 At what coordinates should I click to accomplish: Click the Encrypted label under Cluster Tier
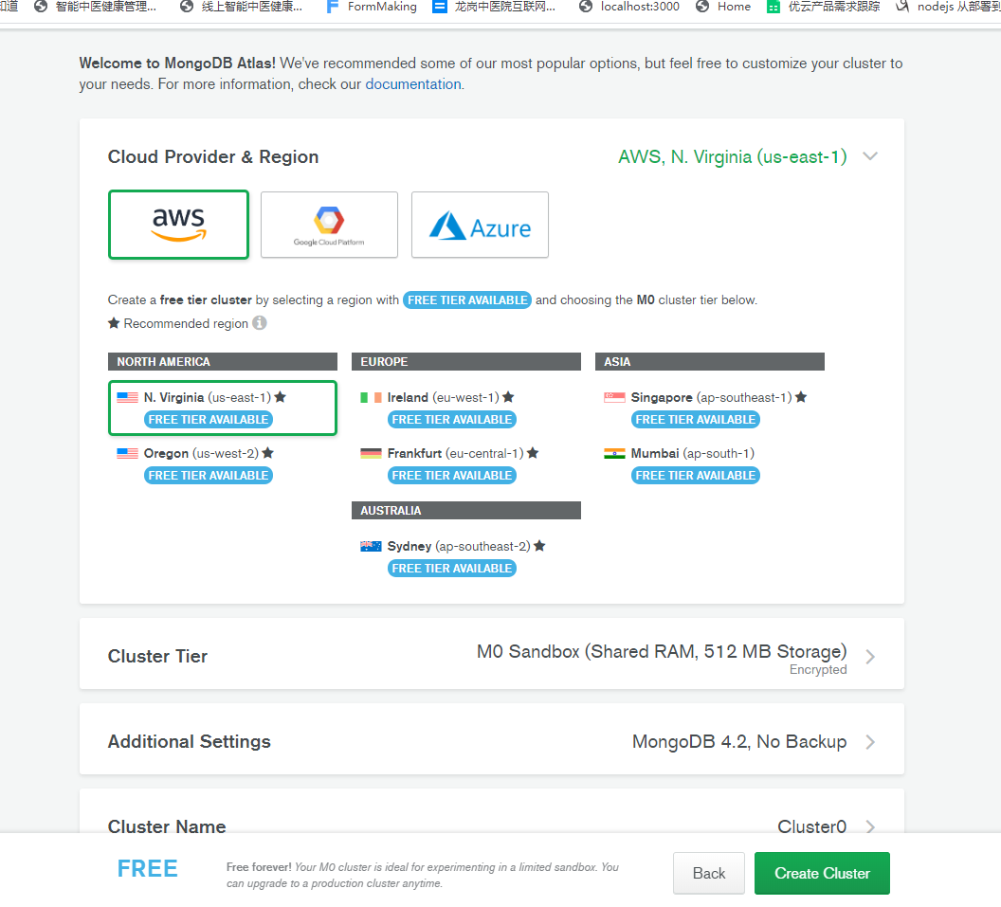(x=818, y=669)
